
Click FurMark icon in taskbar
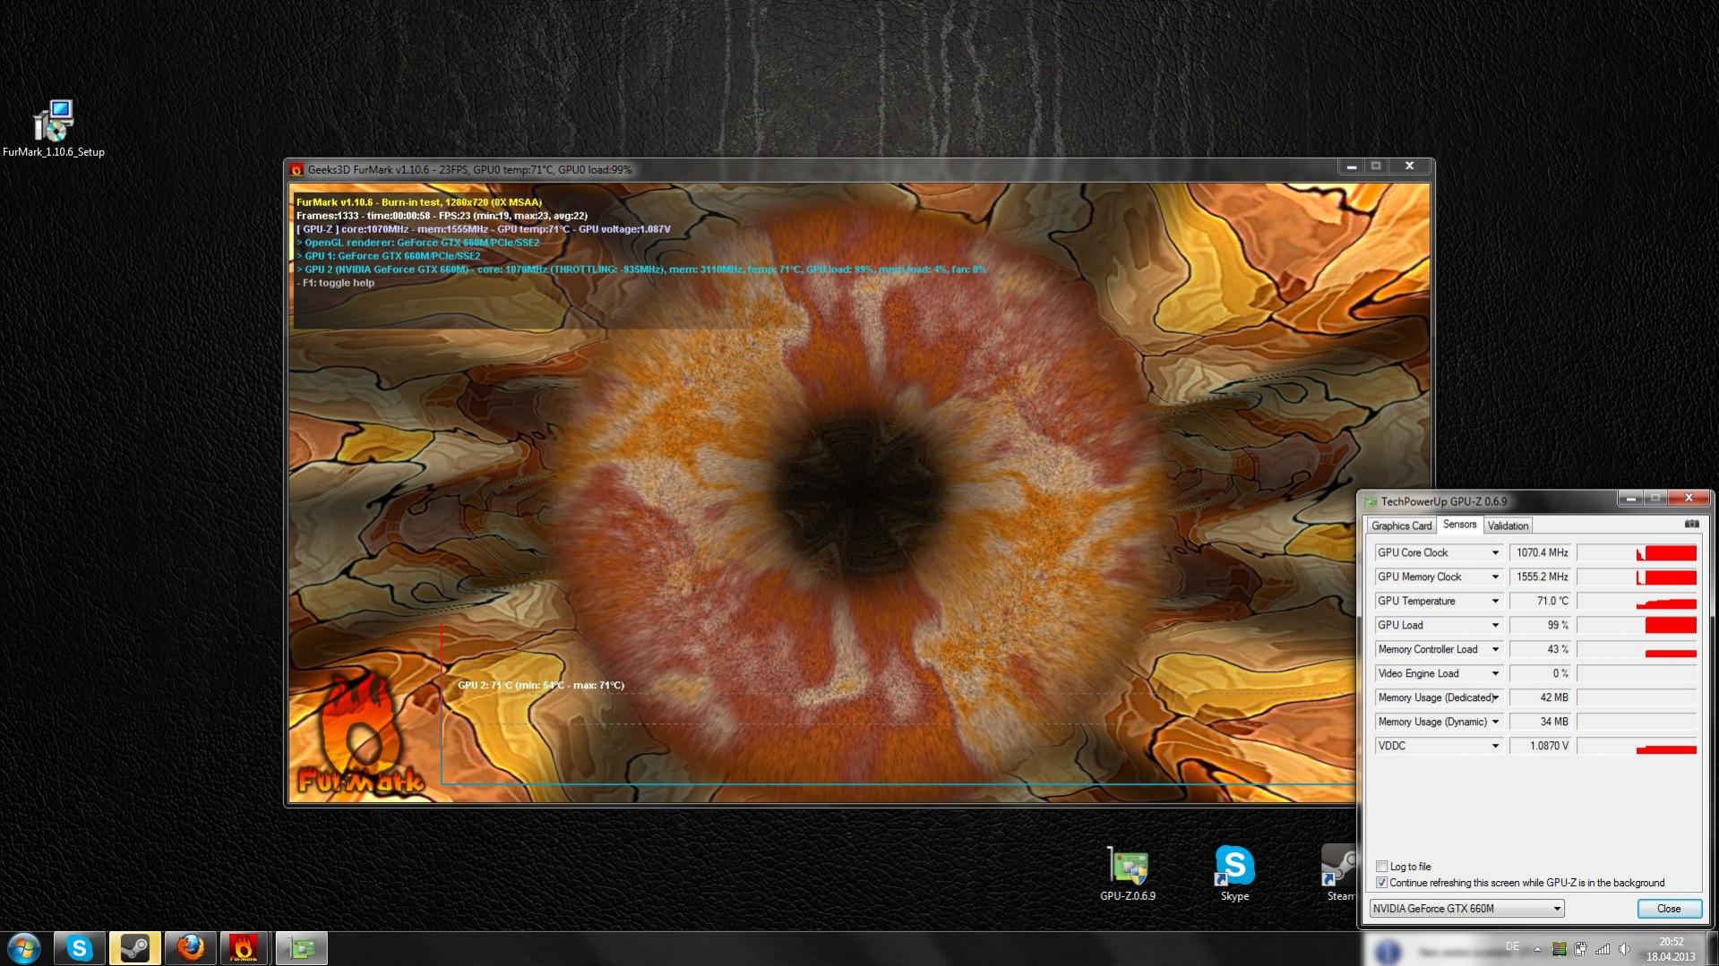(x=245, y=948)
